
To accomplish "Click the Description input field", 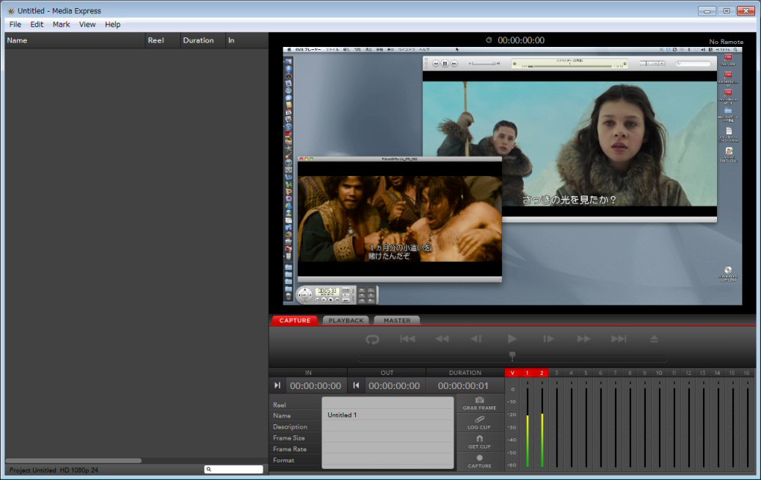I will coord(387,426).
